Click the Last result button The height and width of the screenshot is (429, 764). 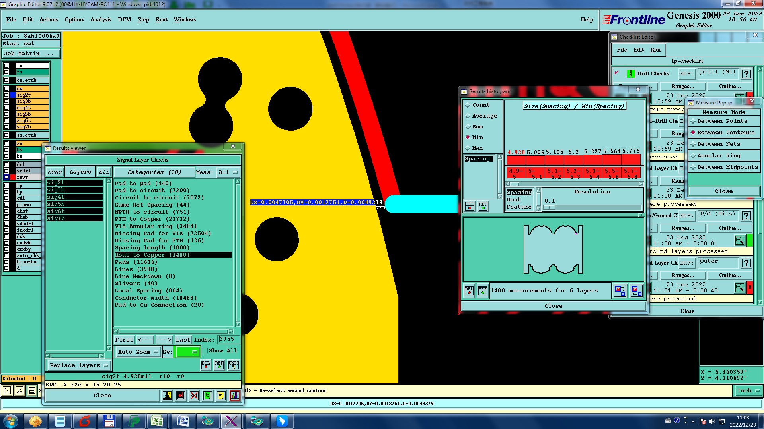point(183,340)
